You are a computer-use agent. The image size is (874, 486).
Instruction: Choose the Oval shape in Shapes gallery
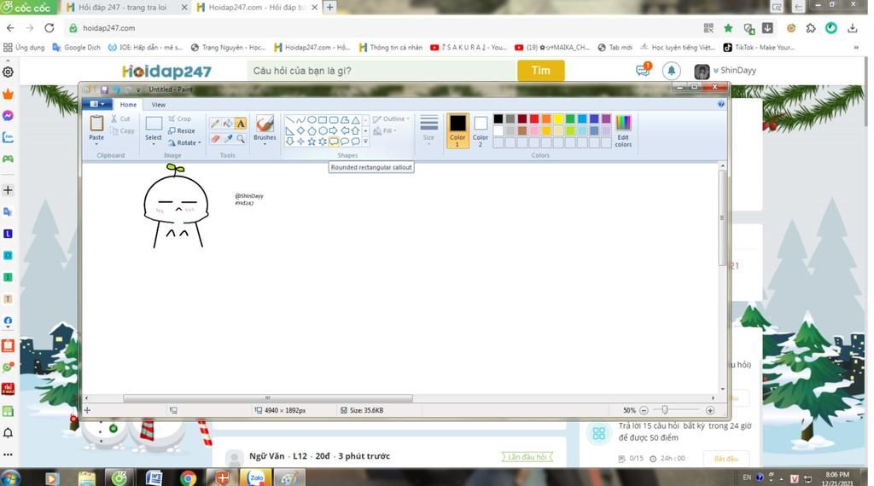(312, 119)
